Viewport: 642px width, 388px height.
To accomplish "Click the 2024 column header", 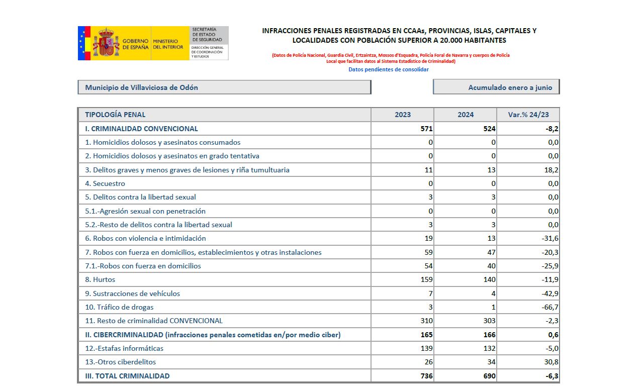I will 465,115.
